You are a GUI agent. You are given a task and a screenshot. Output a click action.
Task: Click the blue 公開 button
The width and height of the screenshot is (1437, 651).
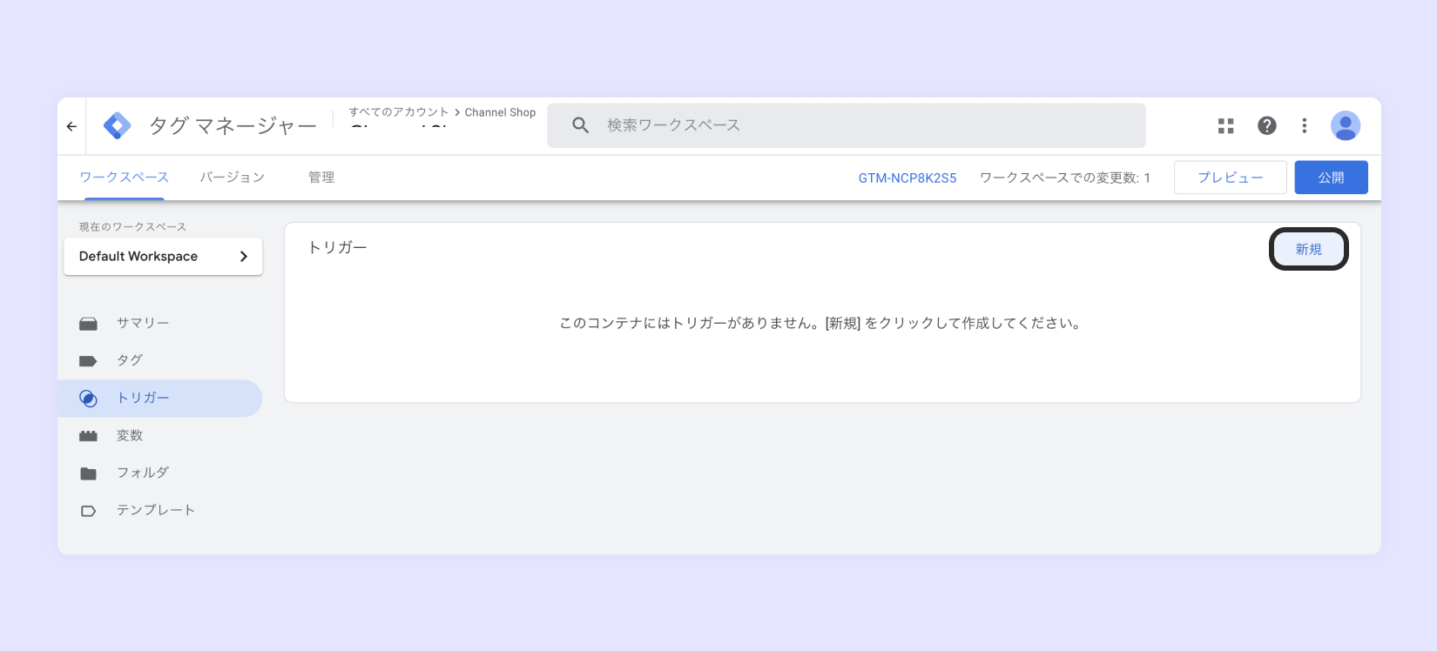[x=1332, y=178]
